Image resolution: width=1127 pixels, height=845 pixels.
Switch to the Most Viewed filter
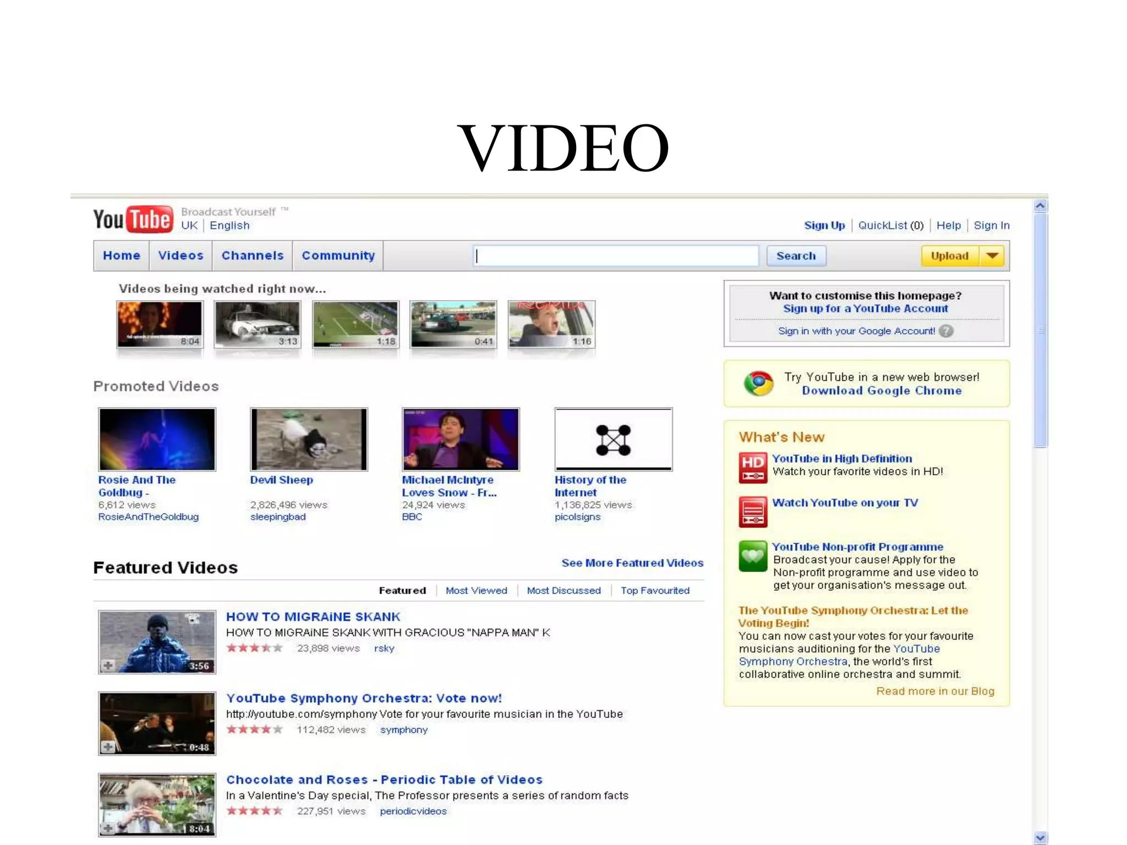(476, 590)
